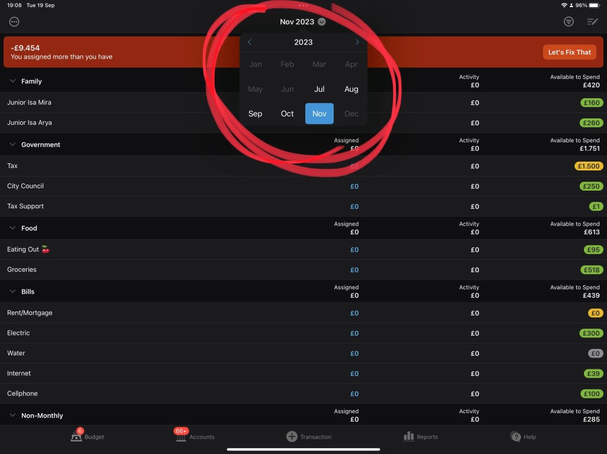Tap the £260 available pill for Junior Isa Arya

591,123
